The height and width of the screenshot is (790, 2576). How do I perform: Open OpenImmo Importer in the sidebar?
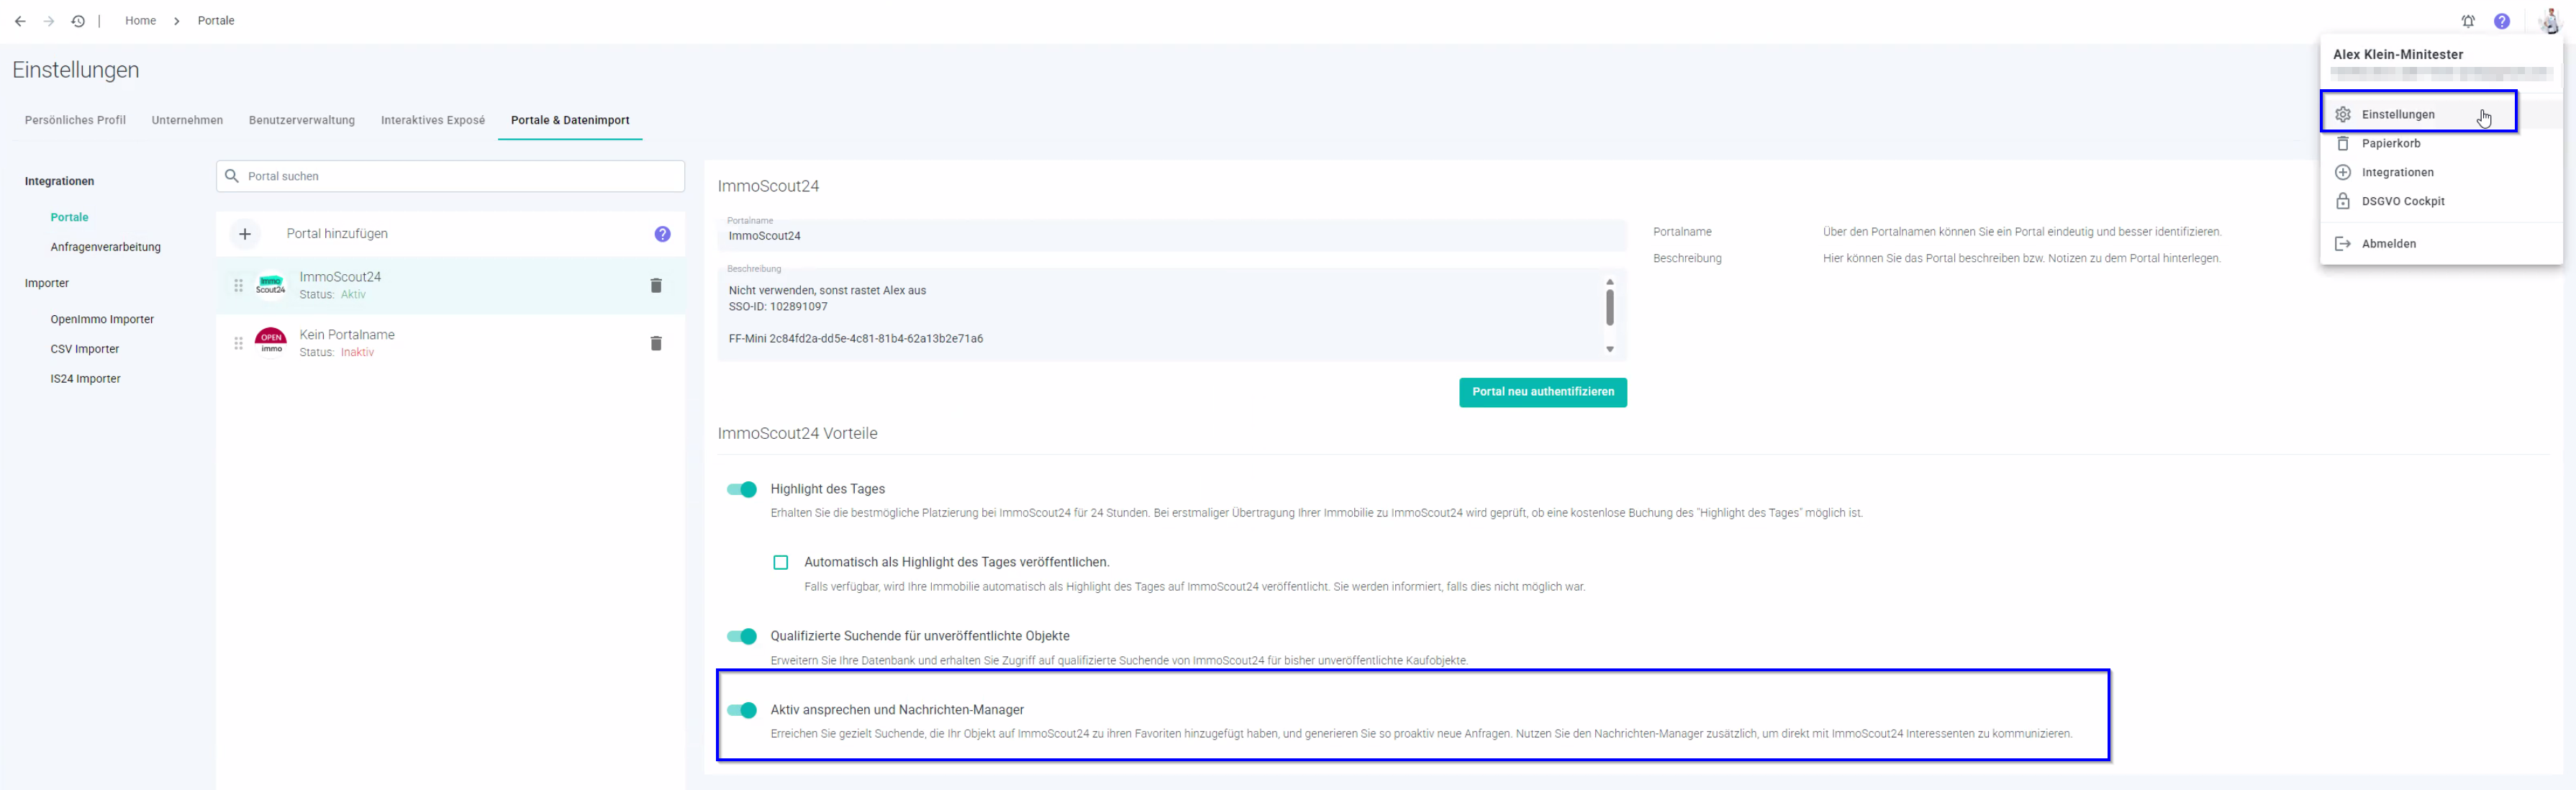(x=102, y=320)
